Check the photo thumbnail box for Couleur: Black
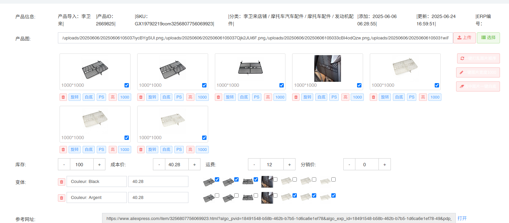The width and height of the screenshot is (509, 223). pyautogui.click(x=275, y=179)
